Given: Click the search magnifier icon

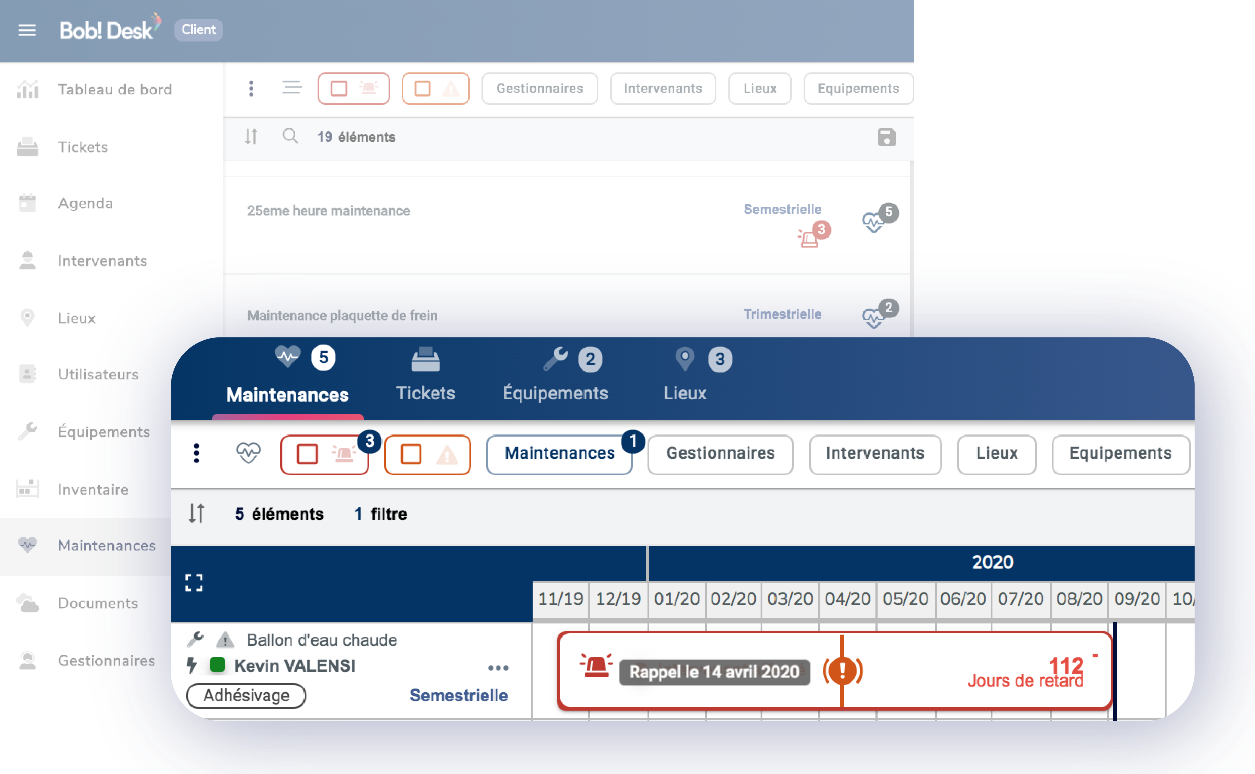Looking at the screenshot, I should (x=290, y=136).
